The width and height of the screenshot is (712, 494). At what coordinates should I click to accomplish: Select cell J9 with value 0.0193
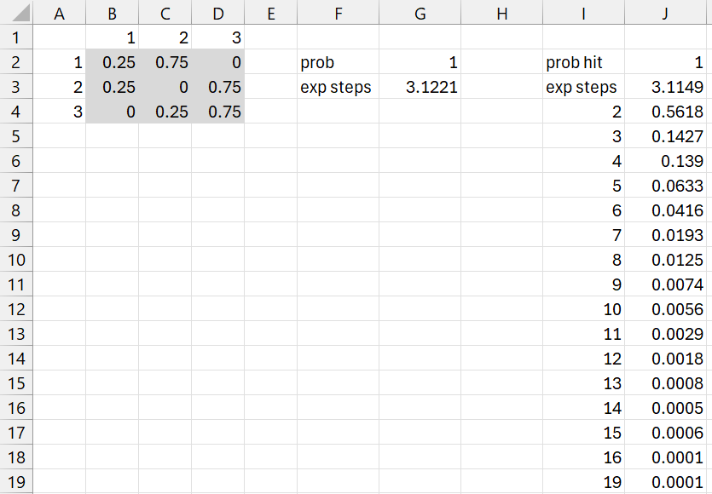tap(665, 234)
